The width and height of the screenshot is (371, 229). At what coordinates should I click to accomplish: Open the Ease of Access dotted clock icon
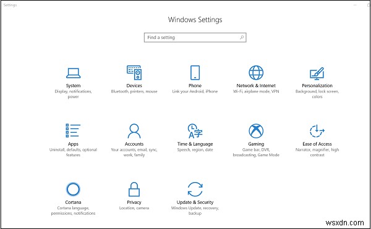tap(317, 131)
